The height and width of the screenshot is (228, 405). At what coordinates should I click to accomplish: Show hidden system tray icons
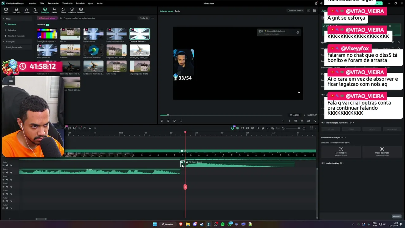click(353, 224)
